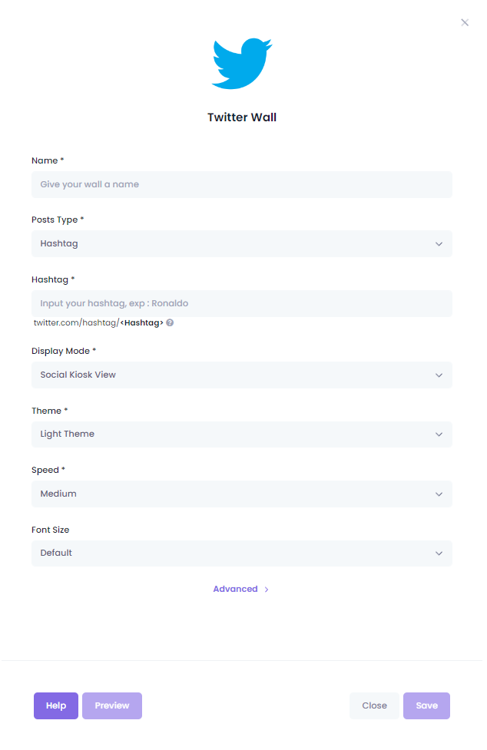The height and width of the screenshot is (750, 487).
Task: Click the Speed field chevron arrow
Action: pyautogui.click(x=439, y=494)
